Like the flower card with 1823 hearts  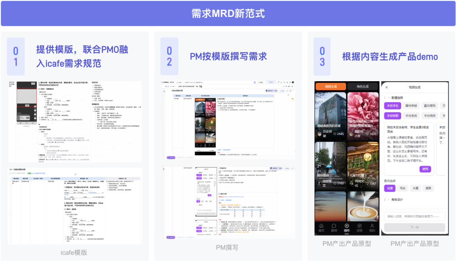pyautogui.click(x=368, y=134)
